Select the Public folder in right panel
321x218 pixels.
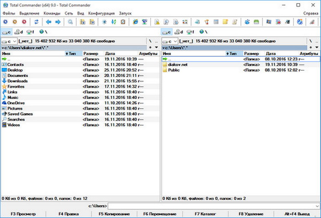pos(174,70)
